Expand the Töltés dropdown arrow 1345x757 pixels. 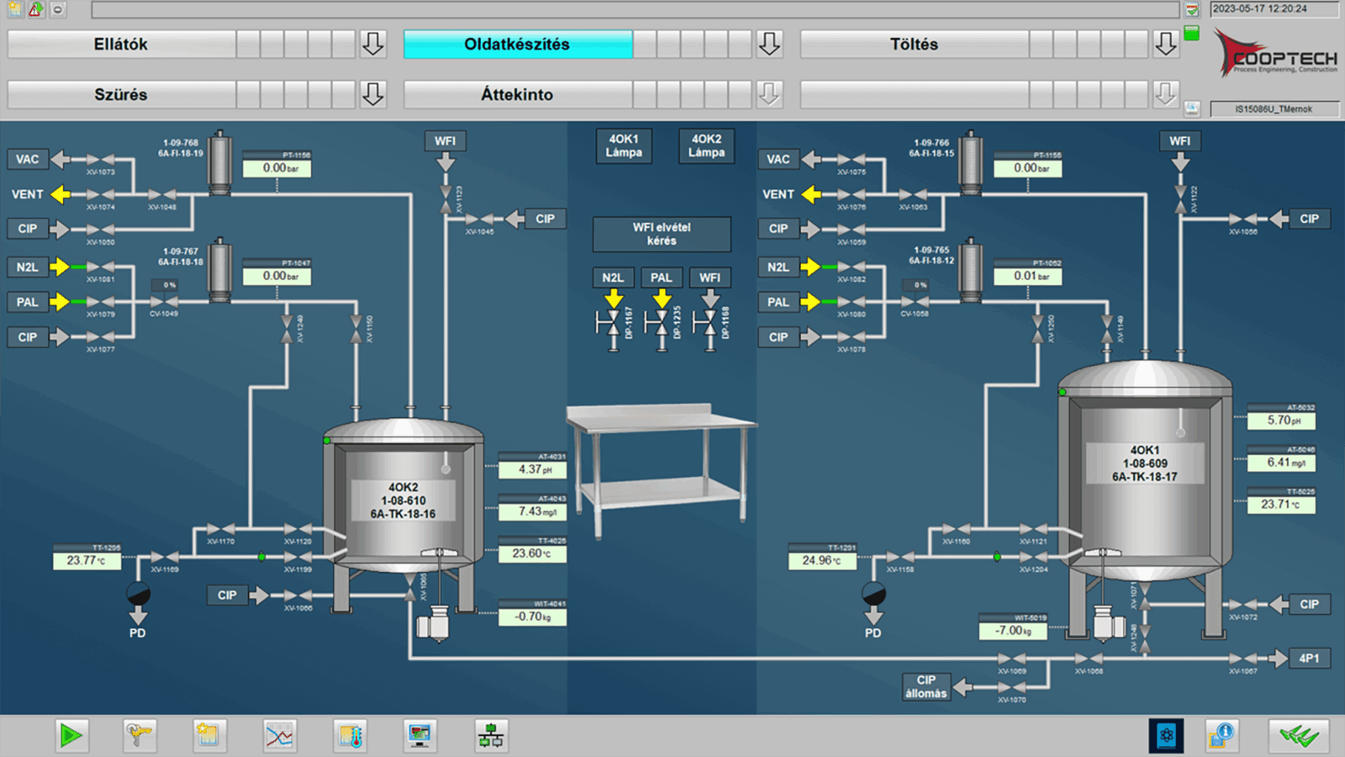pos(1165,44)
